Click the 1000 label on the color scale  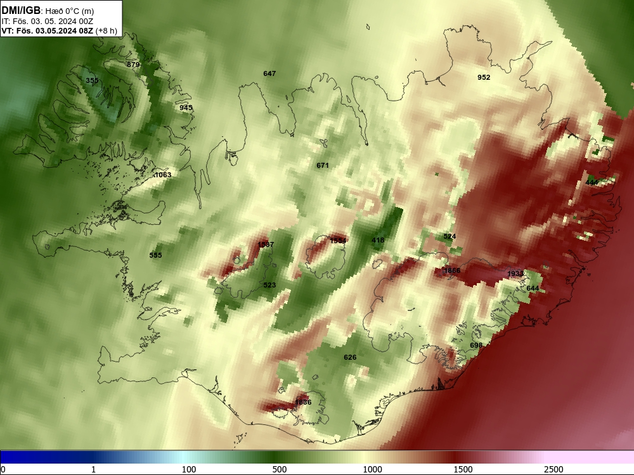coord(372,469)
